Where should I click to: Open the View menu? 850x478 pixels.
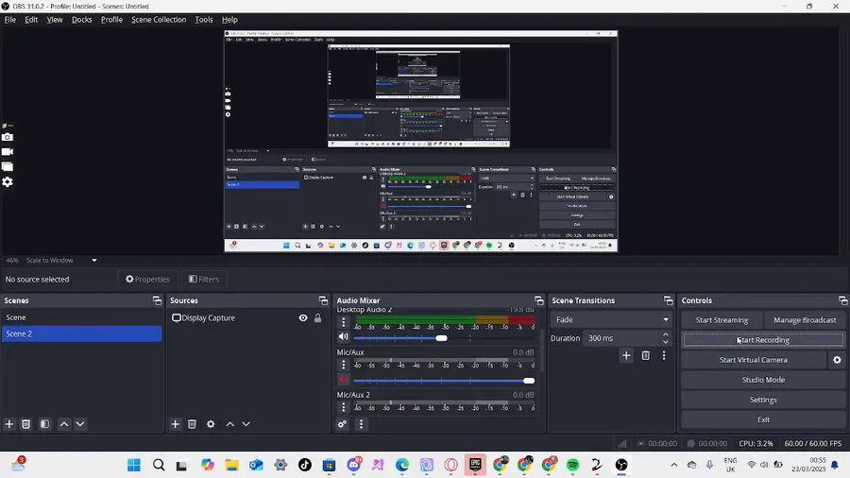[x=54, y=20]
